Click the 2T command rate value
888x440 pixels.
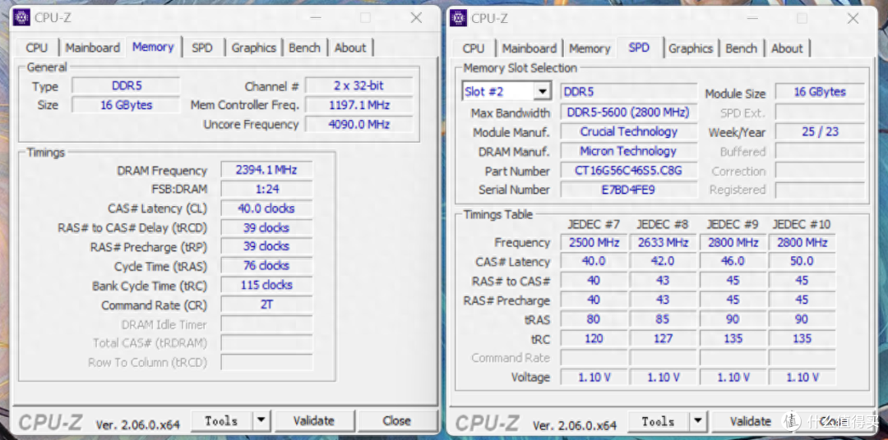(266, 305)
